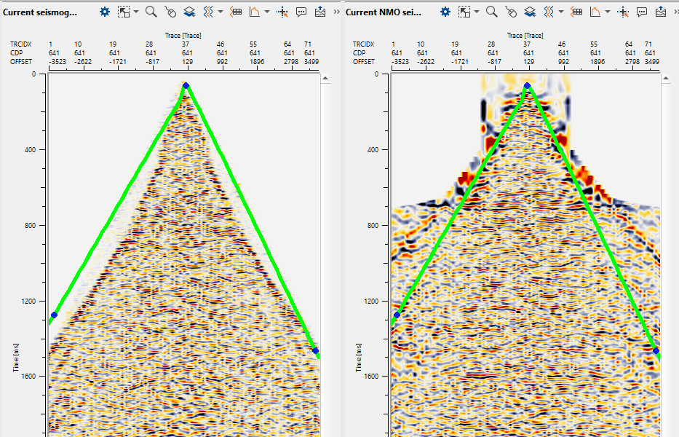Click the annotation comment icon in Current NMO panel
679x437 pixels.
(x=642, y=12)
